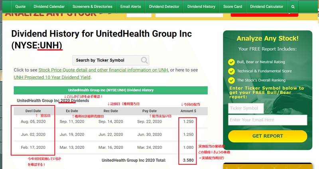Open Stock Price Quote detail link for UNH
Viewport: 319px width, 169px height.
103,70
